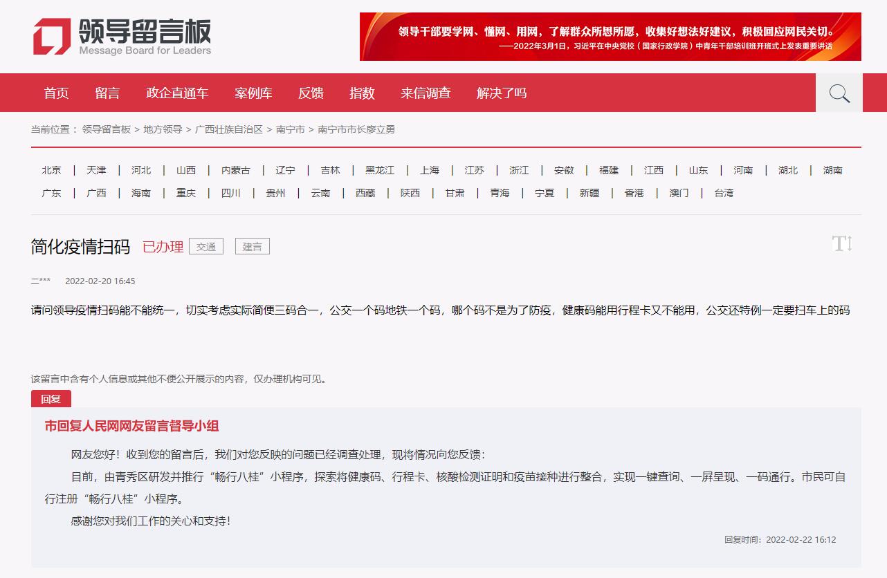Select the 黑龙江 province link
The width and height of the screenshot is (887, 578).
pyautogui.click(x=380, y=170)
